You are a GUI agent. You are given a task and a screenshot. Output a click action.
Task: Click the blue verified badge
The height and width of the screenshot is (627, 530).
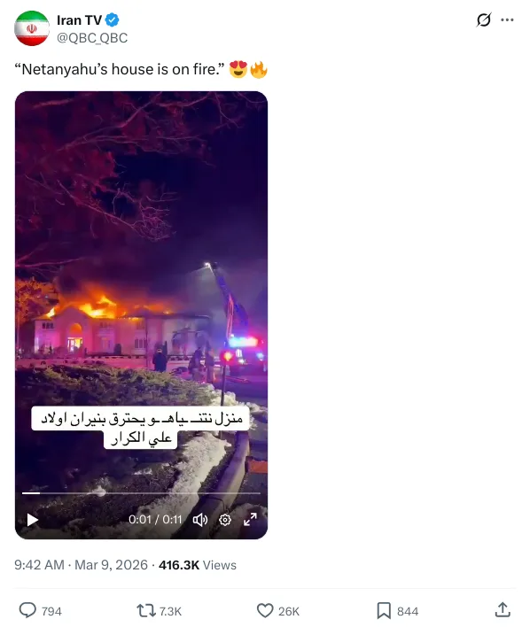[x=112, y=20]
